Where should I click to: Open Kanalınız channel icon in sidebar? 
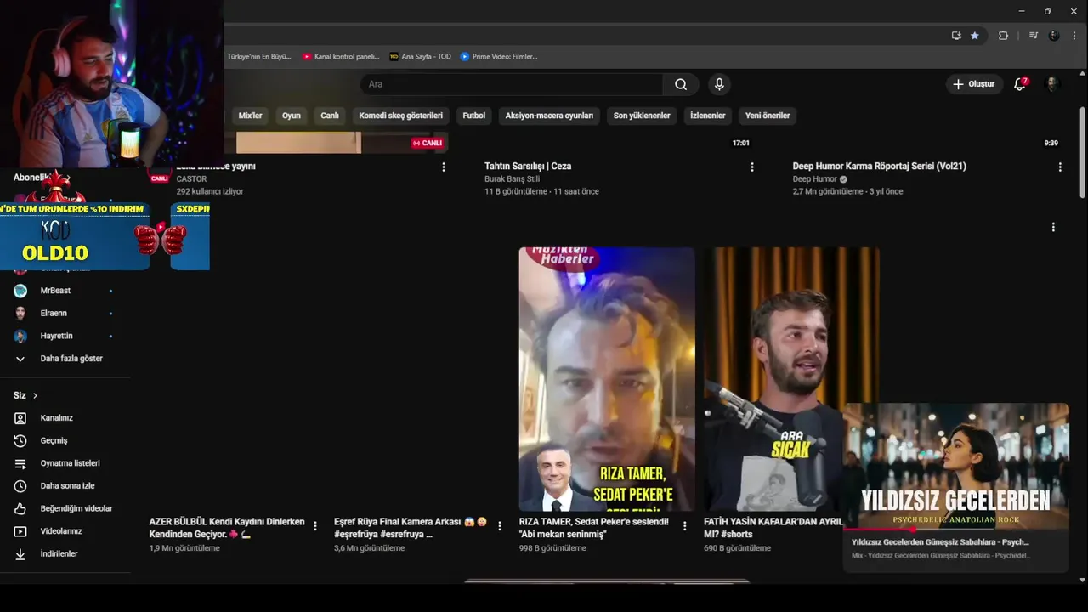click(x=20, y=418)
